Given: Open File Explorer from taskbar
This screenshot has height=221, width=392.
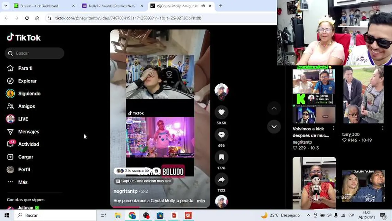Looking at the screenshot, I should click(x=118, y=215).
